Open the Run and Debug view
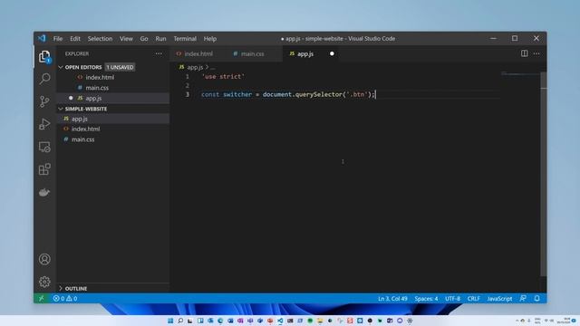 click(44, 124)
